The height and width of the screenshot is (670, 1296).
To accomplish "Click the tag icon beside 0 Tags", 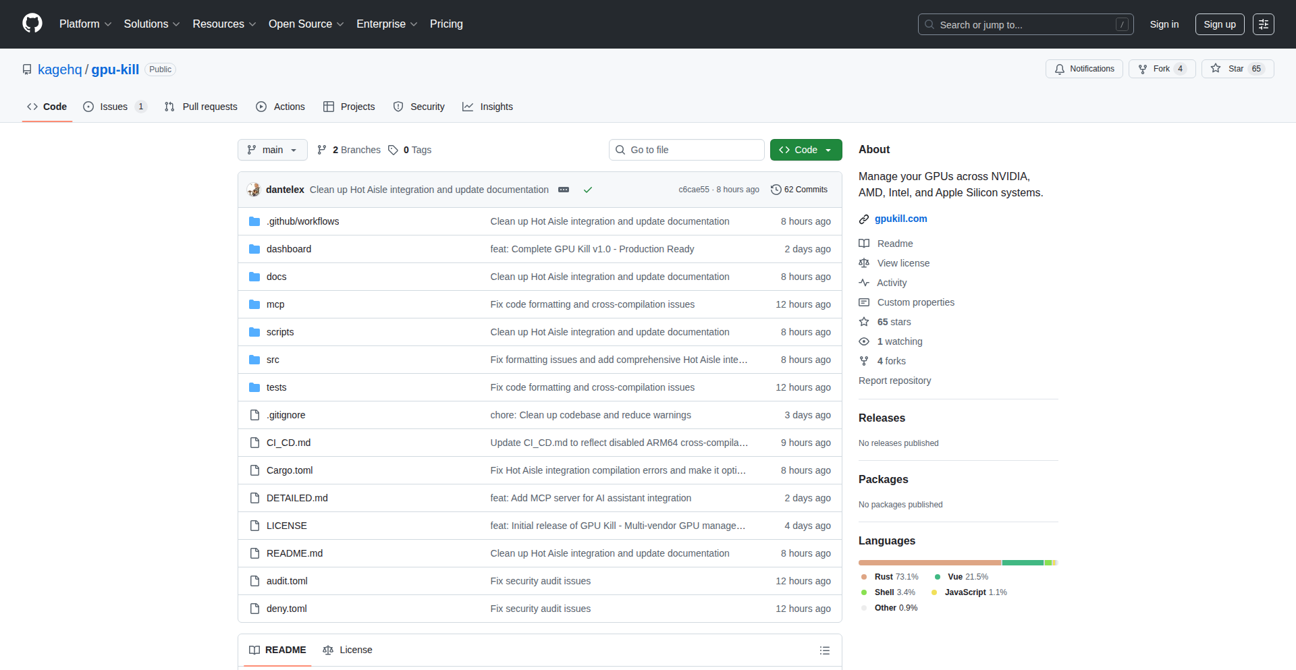I will point(393,150).
